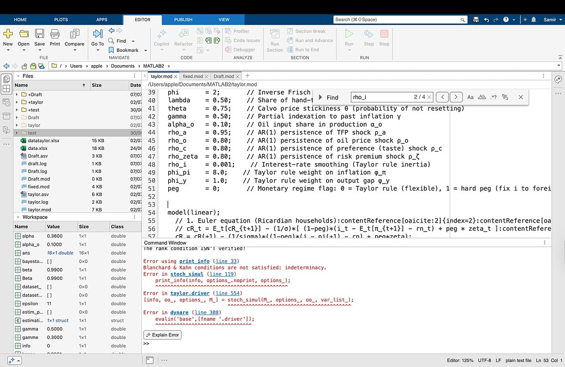Open the Command Window actions menu
This screenshot has width=565, height=367.
point(545,243)
